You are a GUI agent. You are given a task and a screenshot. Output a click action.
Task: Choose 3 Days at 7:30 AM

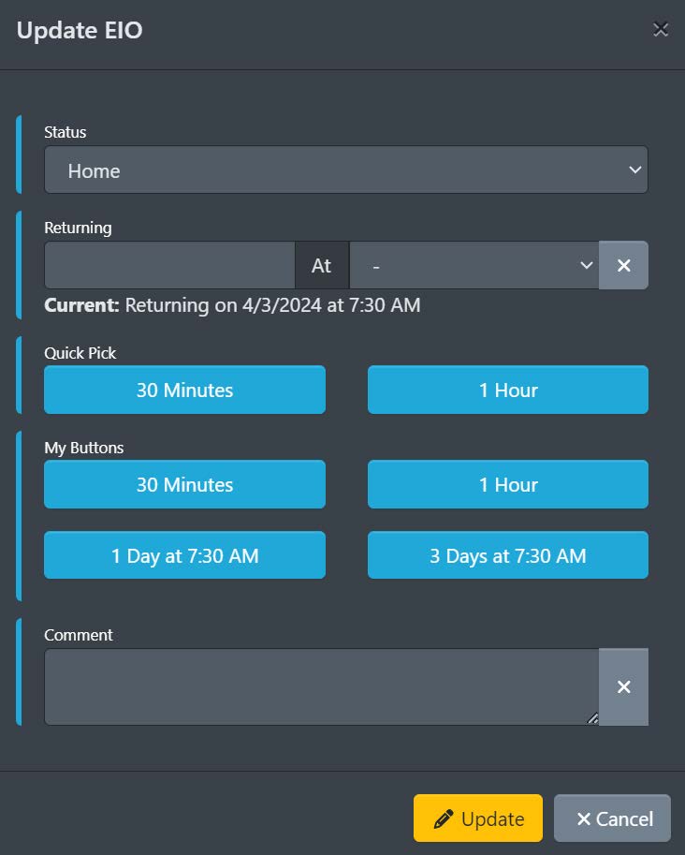[x=507, y=555]
